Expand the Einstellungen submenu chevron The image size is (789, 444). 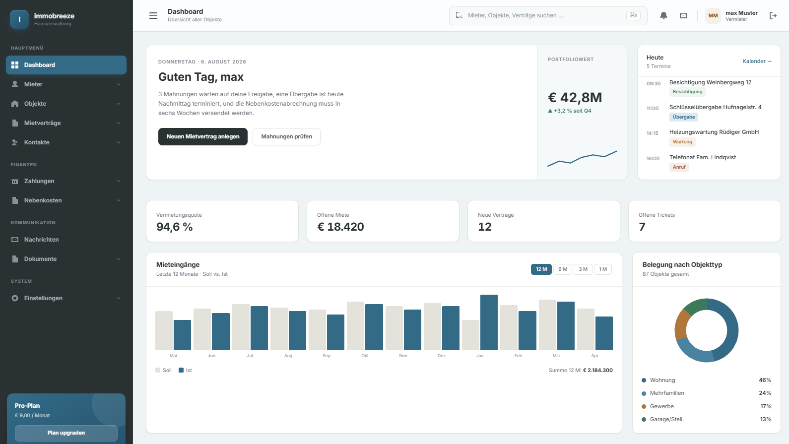(119, 298)
